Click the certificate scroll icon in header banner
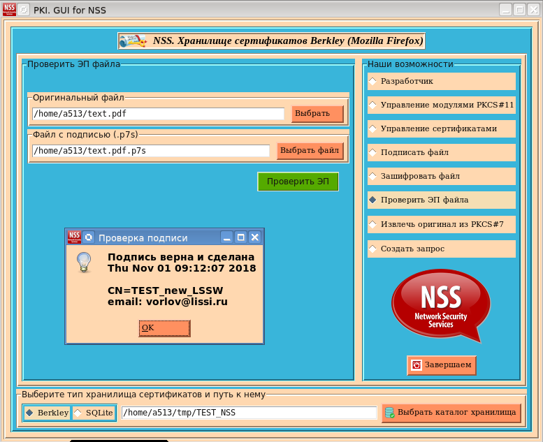 (132, 41)
